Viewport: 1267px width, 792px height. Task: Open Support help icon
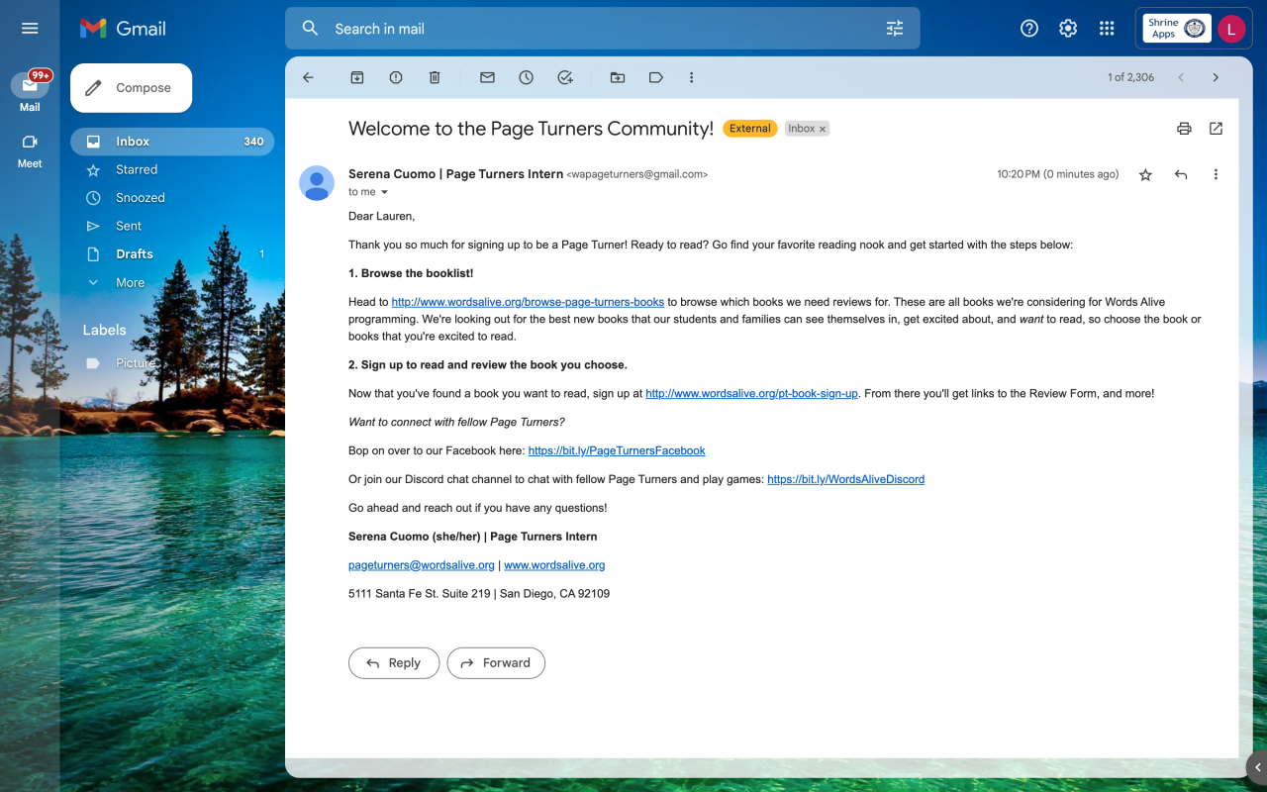click(x=1029, y=29)
